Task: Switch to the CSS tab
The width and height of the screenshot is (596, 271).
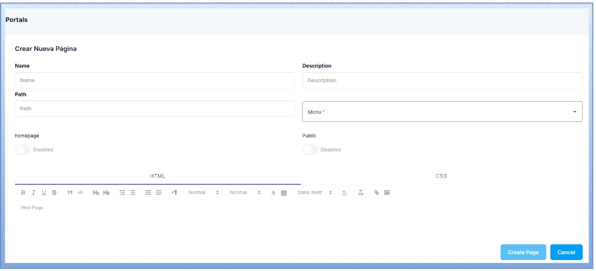Action: click(442, 176)
